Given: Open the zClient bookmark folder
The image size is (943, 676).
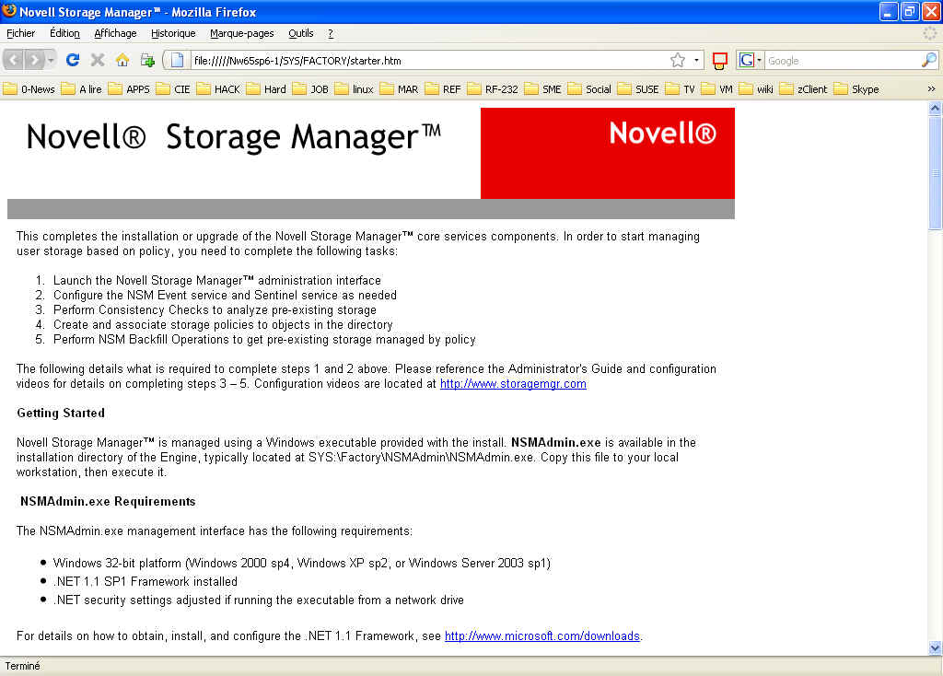Looking at the screenshot, I should point(803,89).
